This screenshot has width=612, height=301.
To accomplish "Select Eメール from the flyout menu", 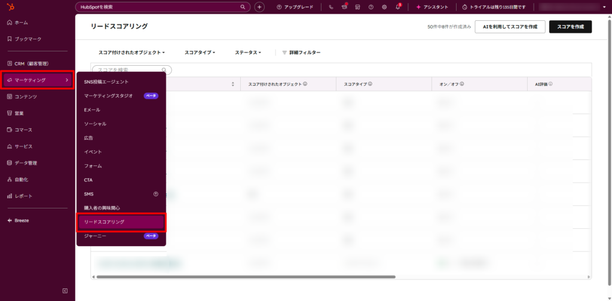I will 92,110.
